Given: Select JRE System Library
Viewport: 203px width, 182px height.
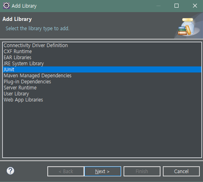Looking at the screenshot, I should [x=102, y=64].
